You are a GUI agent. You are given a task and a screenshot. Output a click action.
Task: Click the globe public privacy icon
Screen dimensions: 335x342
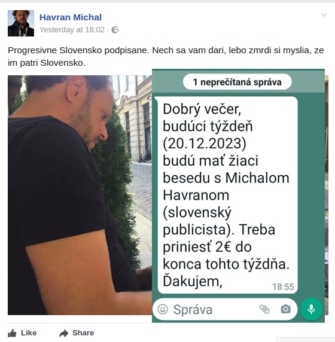point(115,30)
